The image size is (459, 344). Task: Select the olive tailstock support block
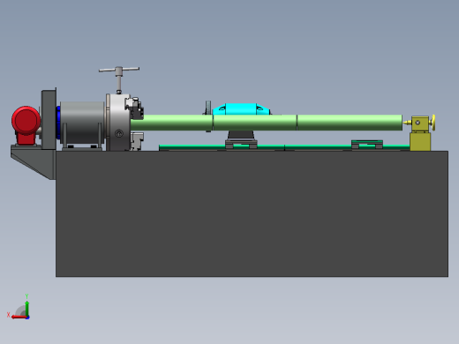point(420,141)
